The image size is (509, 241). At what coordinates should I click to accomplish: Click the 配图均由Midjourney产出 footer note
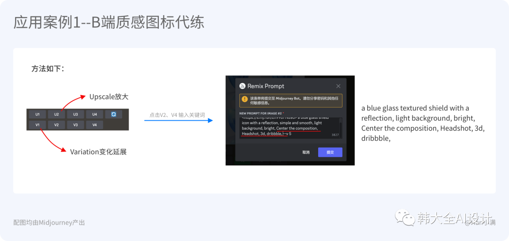[x=49, y=223]
